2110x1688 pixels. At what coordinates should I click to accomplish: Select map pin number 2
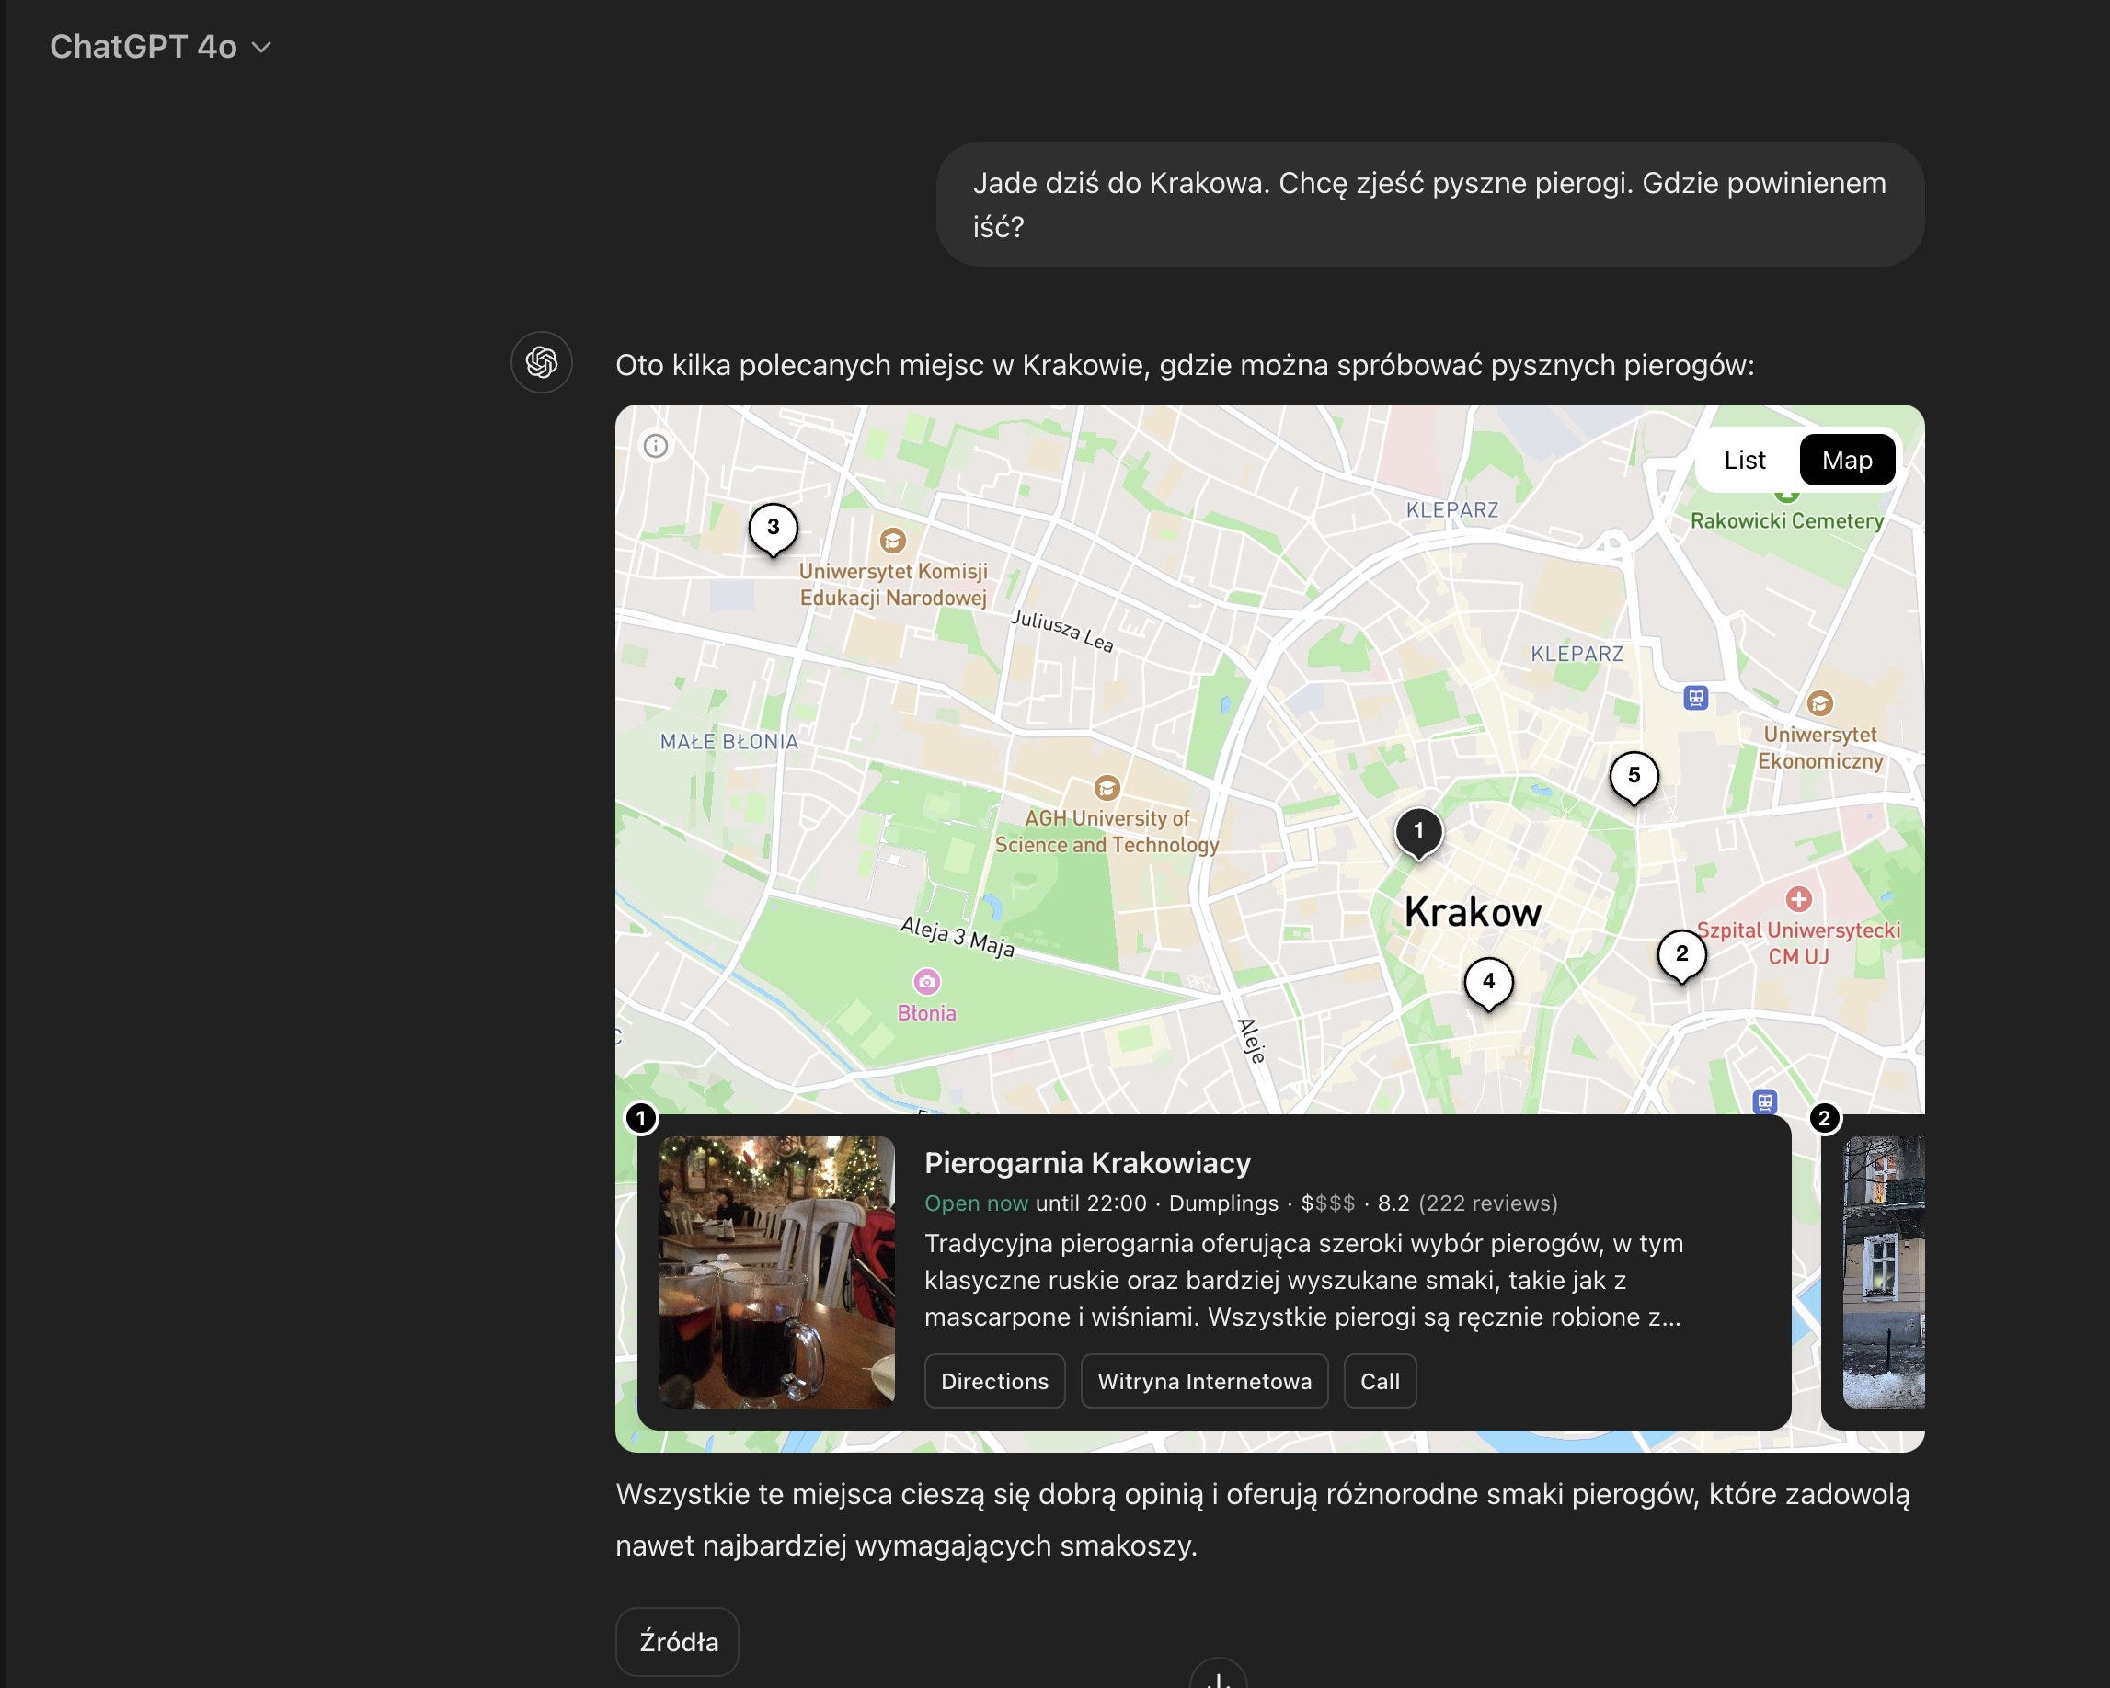click(x=1681, y=955)
